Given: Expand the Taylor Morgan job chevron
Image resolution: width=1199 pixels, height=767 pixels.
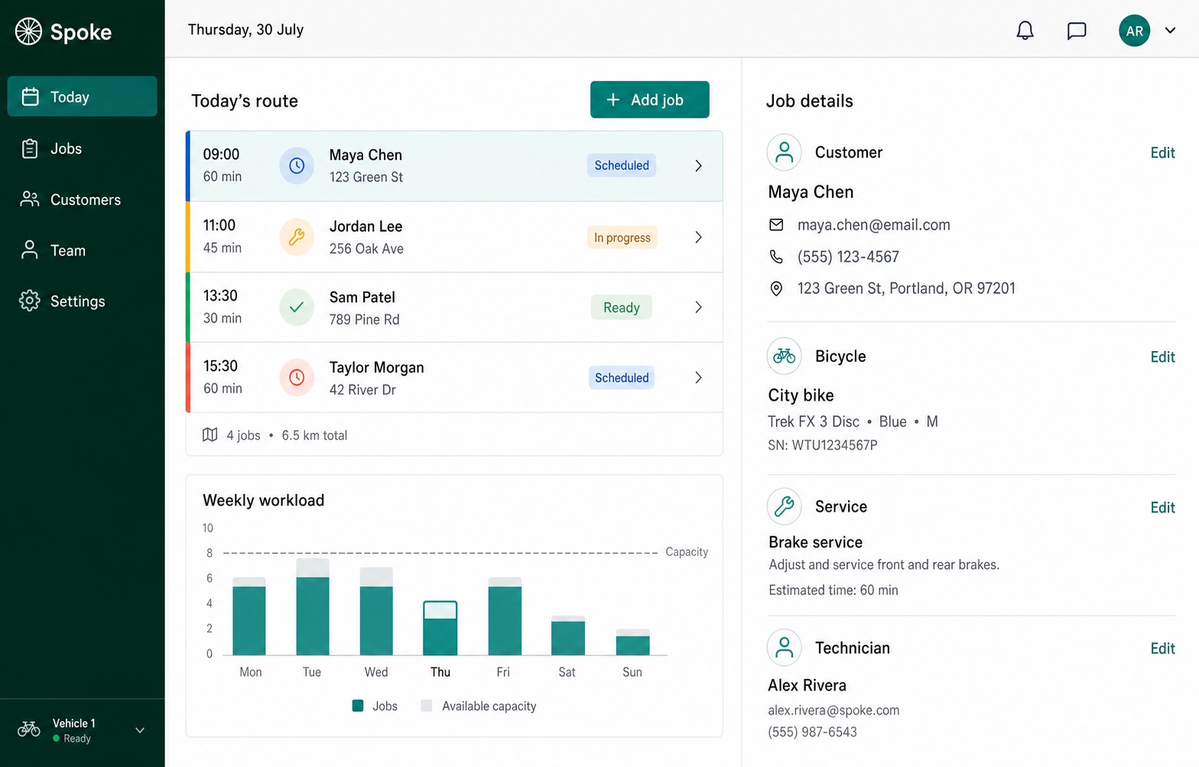Looking at the screenshot, I should pyautogui.click(x=698, y=378).
